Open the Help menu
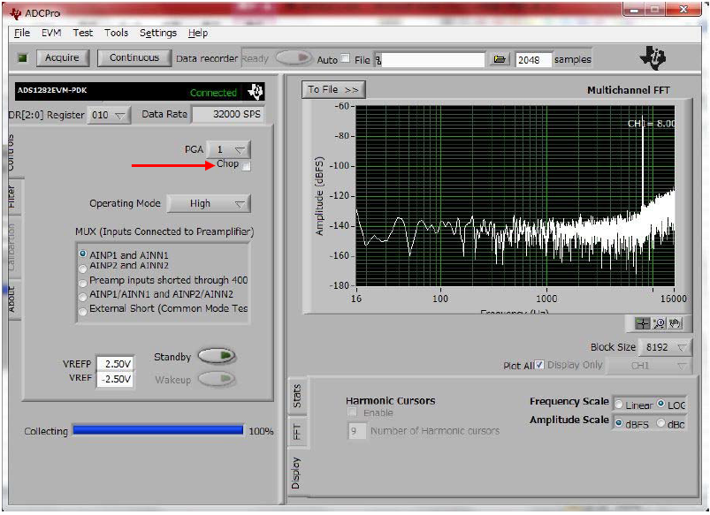Viewport: 710px width, 515px height. click(x=198, y=33)
